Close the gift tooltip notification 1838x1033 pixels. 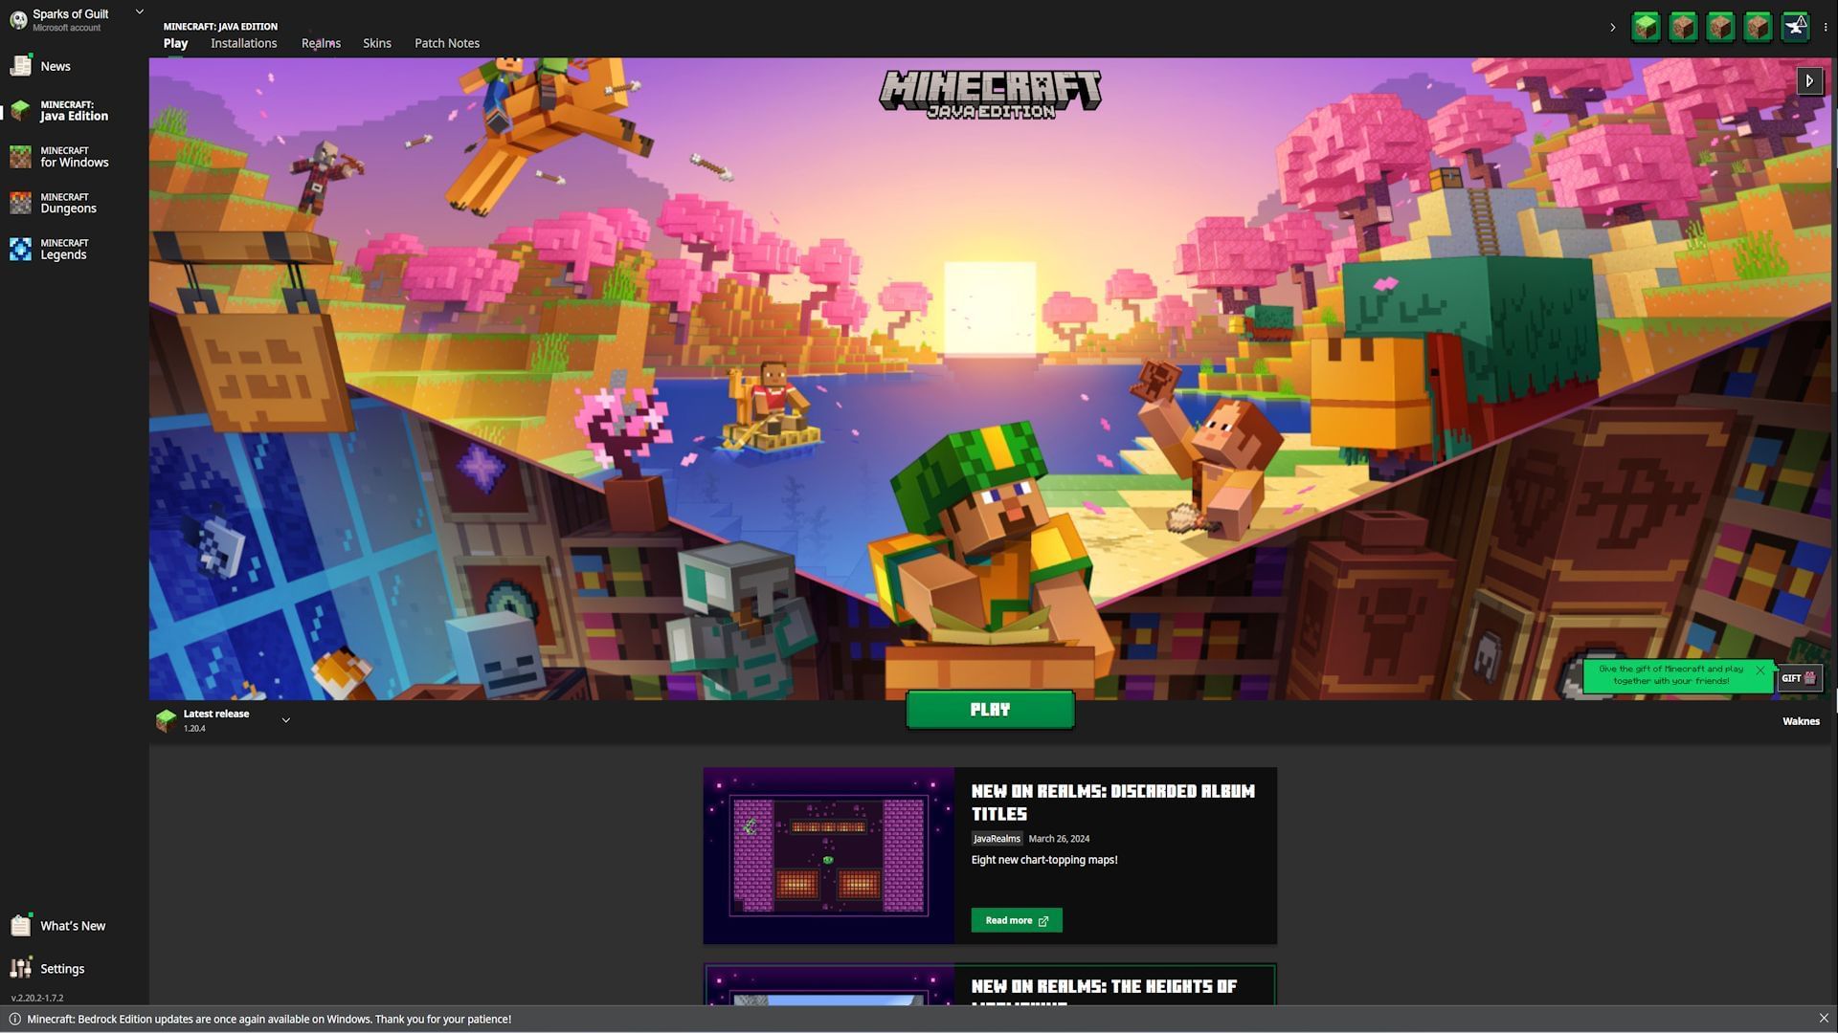1760,670
